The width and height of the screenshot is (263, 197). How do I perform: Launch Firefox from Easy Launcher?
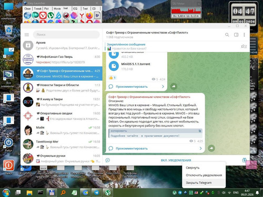(x=89, y=15)
